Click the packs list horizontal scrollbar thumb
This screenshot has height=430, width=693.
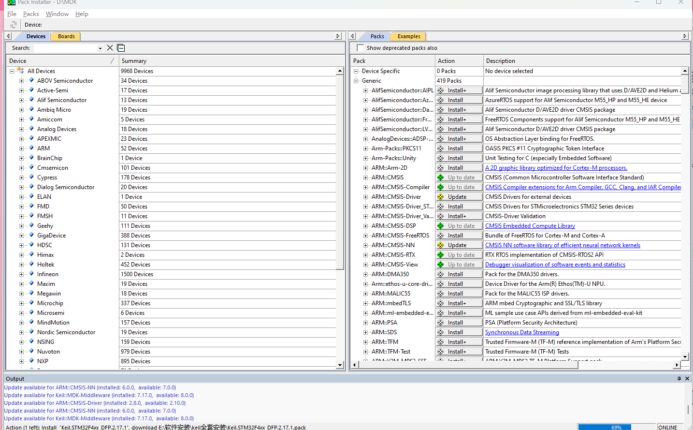click(x=468, y=365)
